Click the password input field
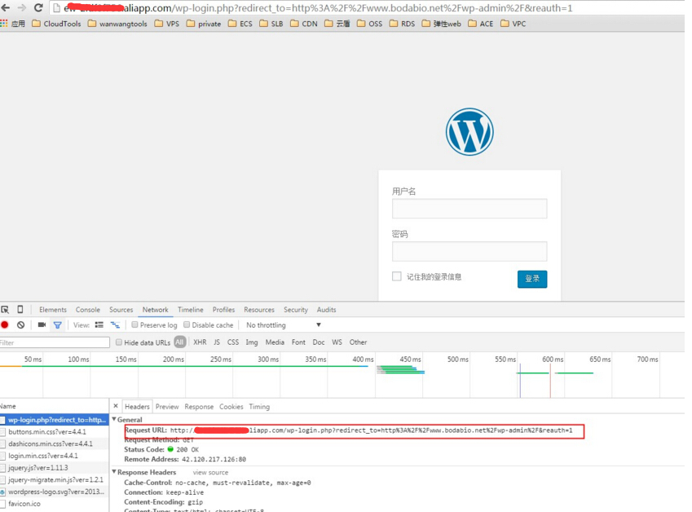The image size is (692, 512). [x=469, y=251]
